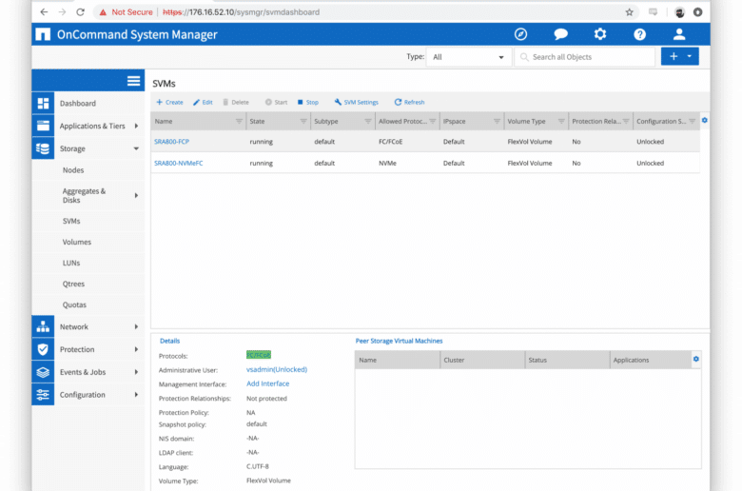Filter the Configuration State column

(693, 121)
